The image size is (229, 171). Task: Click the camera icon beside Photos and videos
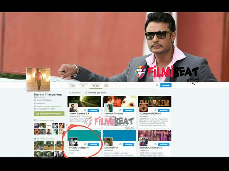point(35,139)
